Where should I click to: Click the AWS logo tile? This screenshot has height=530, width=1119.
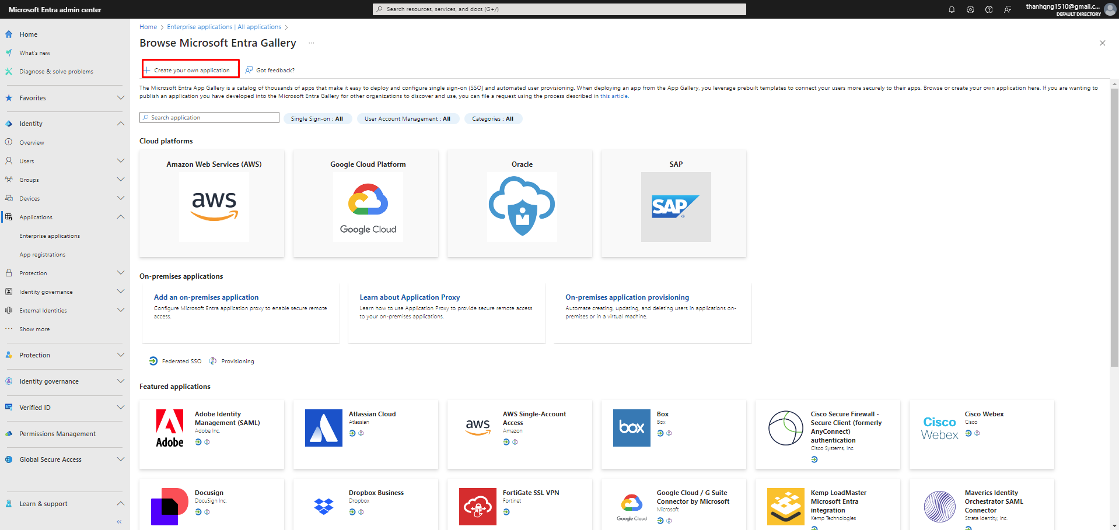click(x=214, y=207)
